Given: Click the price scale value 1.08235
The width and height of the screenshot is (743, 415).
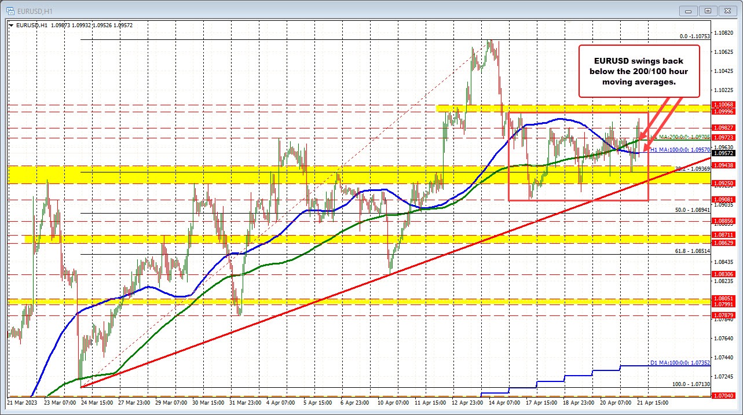Looking at the screenshot, I should (x=725, y=281).
